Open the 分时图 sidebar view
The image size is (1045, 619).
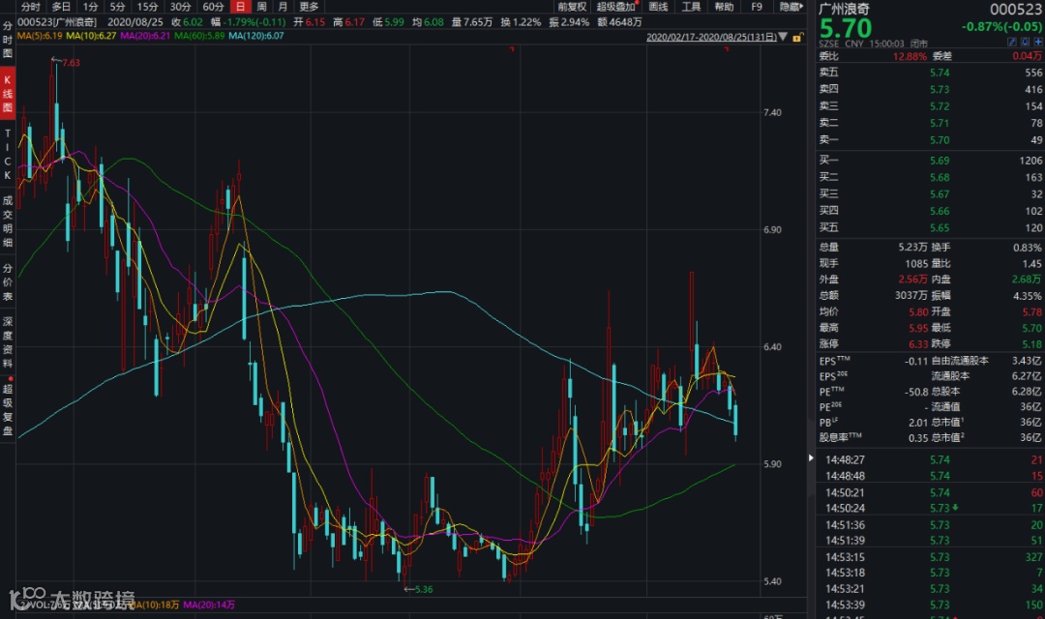pos(8,40)
